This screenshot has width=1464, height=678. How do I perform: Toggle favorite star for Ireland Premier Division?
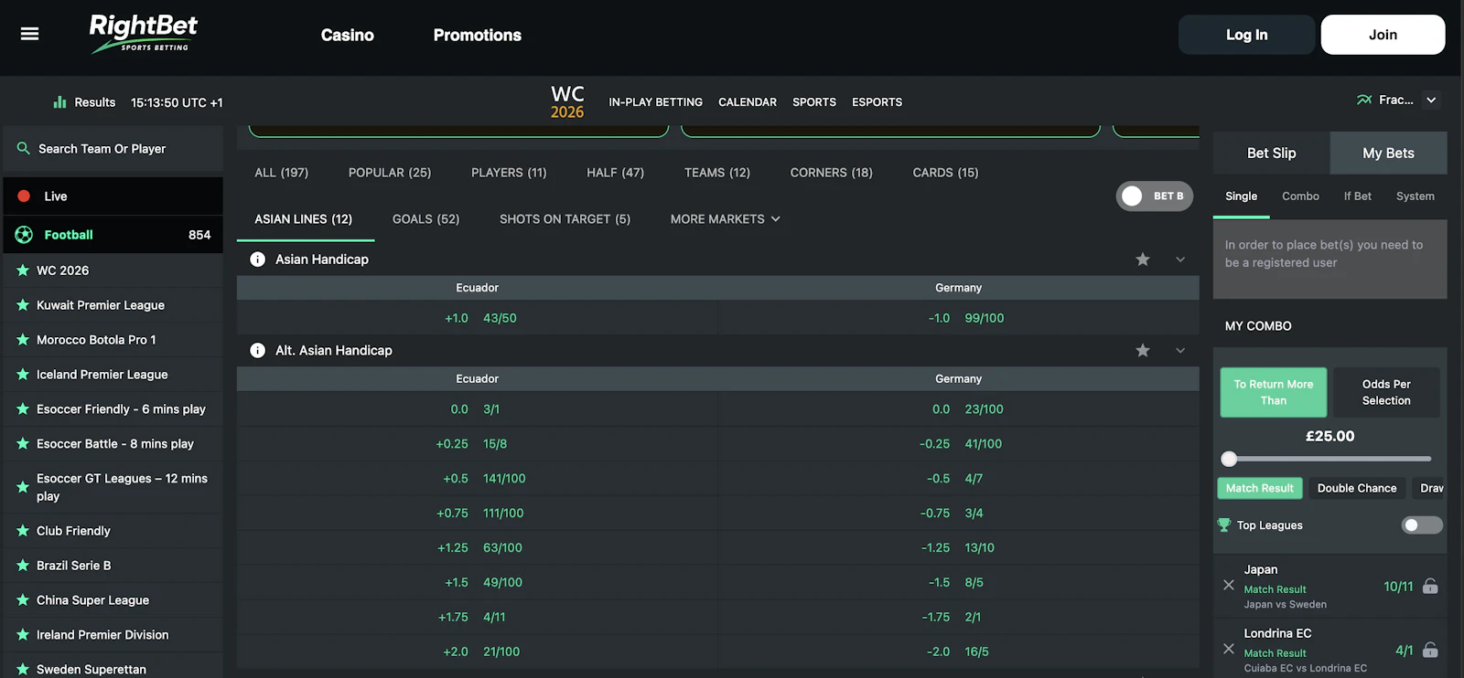(23, 635)
